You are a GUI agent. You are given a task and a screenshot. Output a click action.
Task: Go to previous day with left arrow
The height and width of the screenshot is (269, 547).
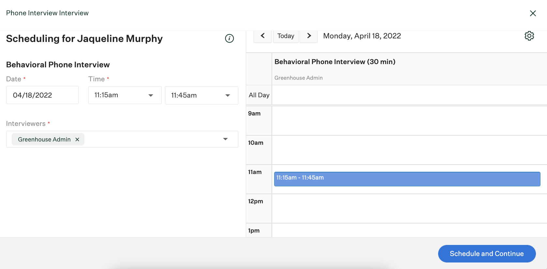262,36
